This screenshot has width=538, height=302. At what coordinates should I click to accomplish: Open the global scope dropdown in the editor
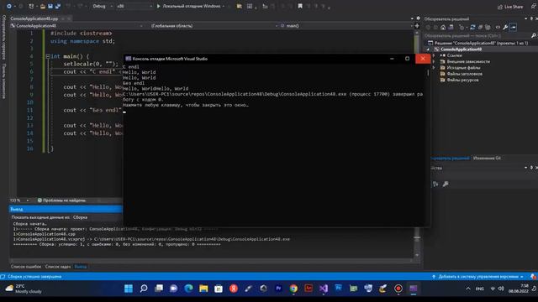click(x=214, y=26)
